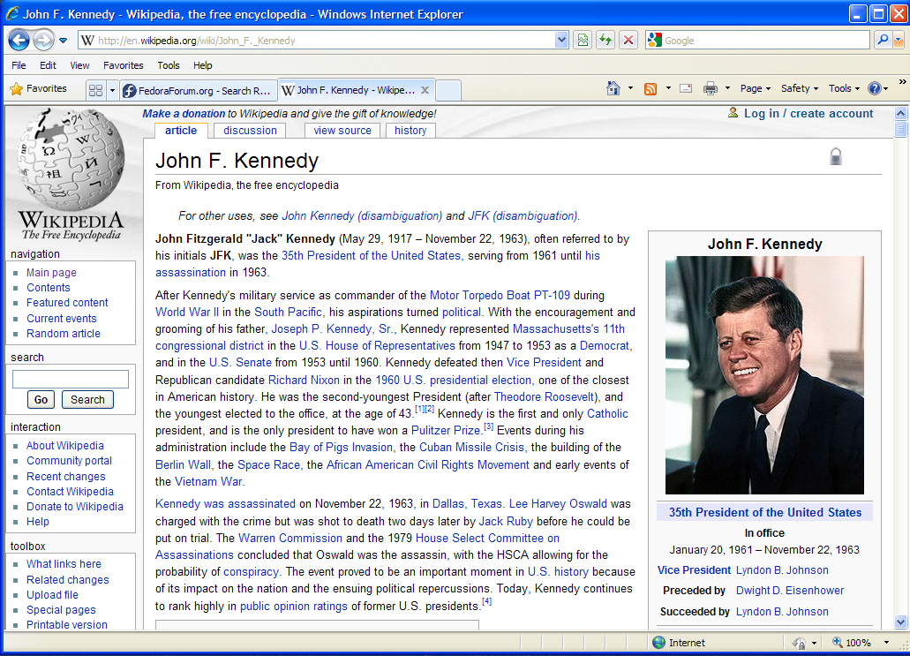Open the Lee Harvey Oswald link

tap(558, 504)
